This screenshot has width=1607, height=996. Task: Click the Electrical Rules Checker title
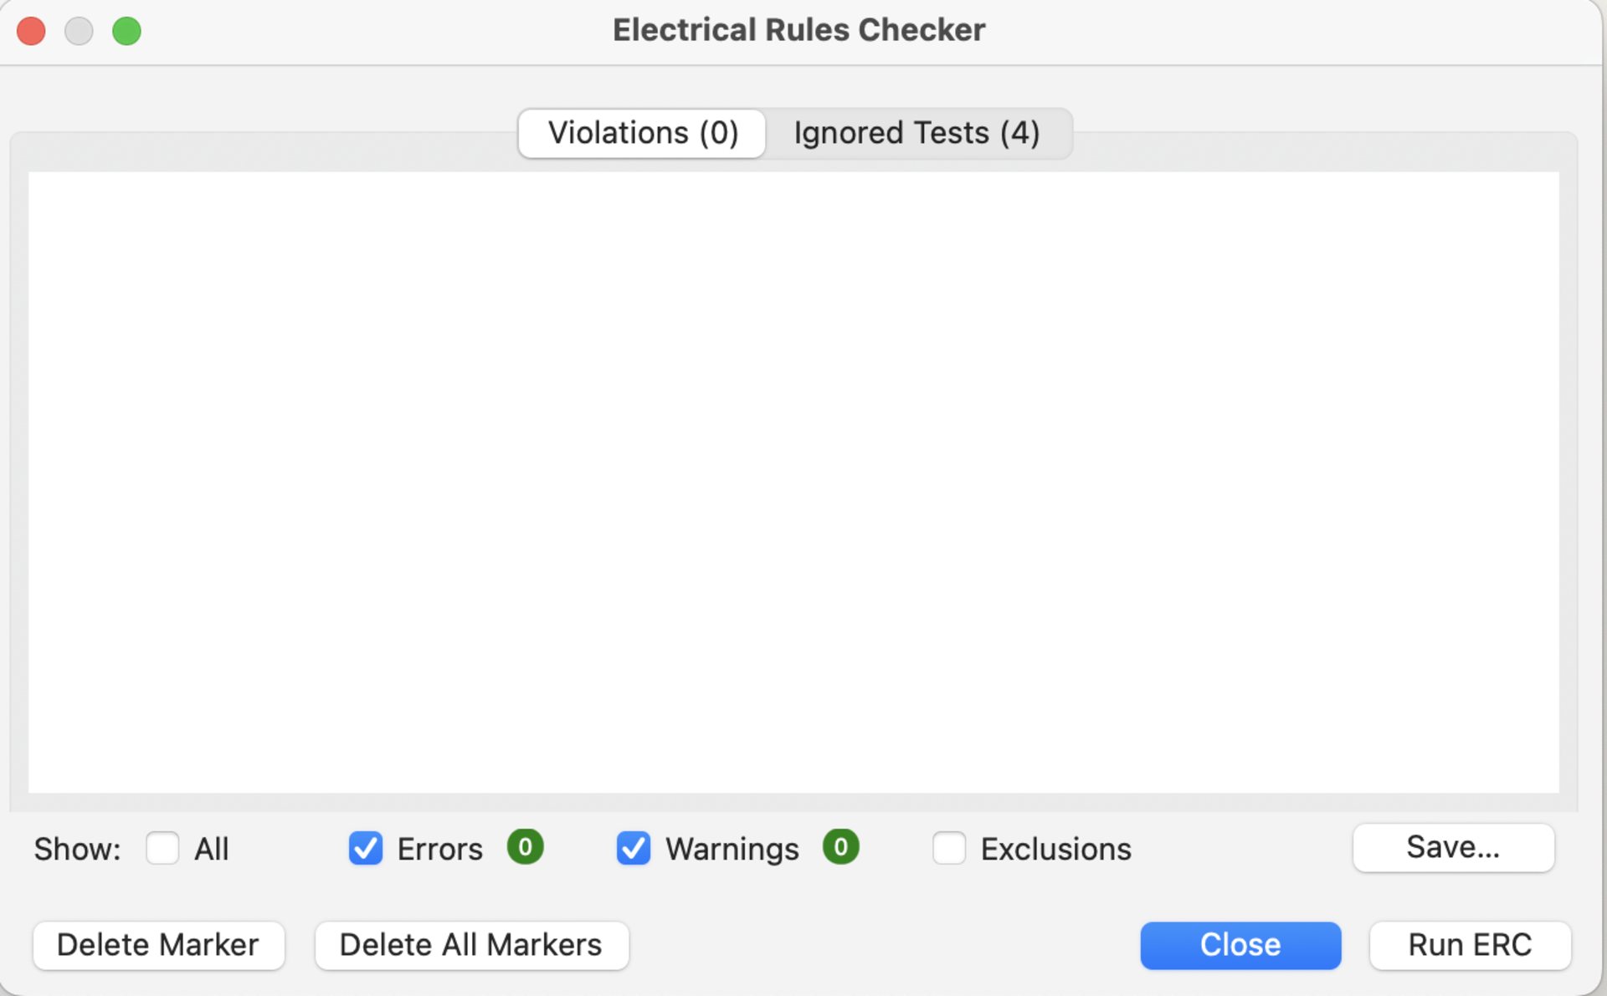[x=798, y=30]
